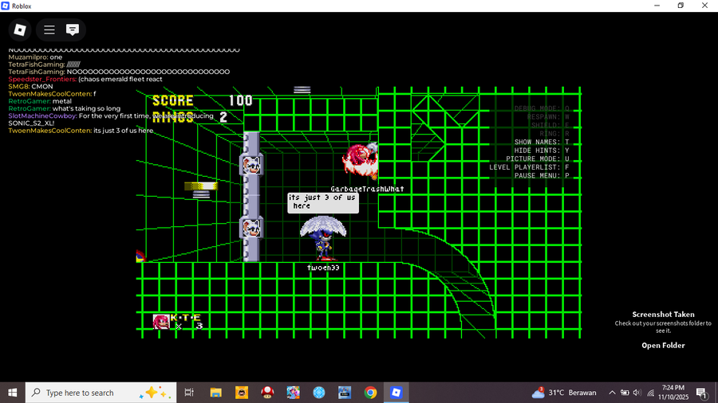Image resolution: width=718 pixels, height=403 pixels.
Task: Toggle the Roblox chat window icon
Action: tap(73, 29)
